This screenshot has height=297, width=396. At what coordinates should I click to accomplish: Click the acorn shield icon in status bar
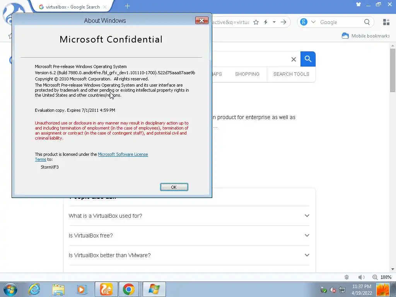point(346,277)
